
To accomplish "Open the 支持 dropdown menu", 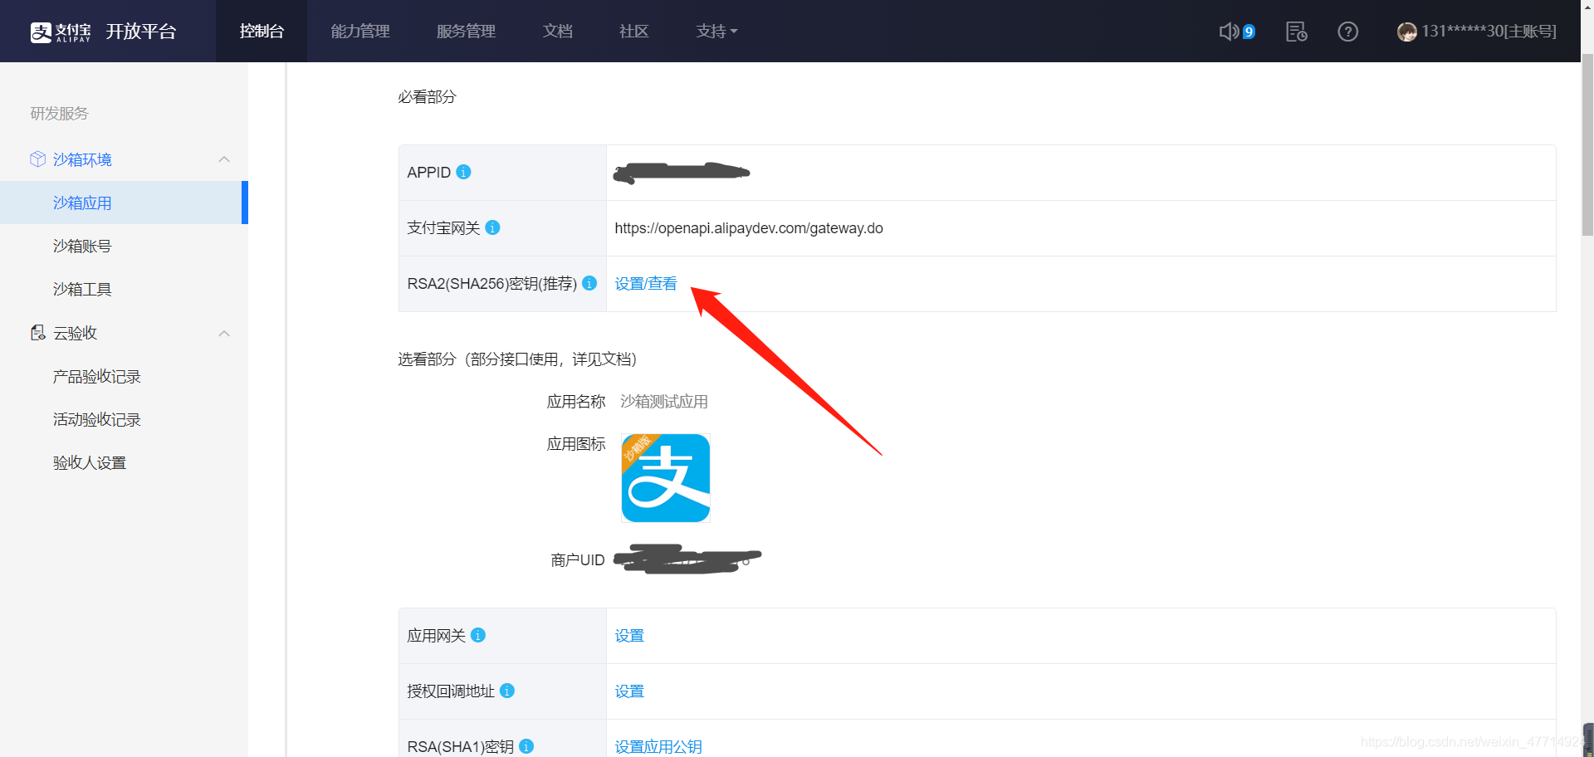I will 716,32.
